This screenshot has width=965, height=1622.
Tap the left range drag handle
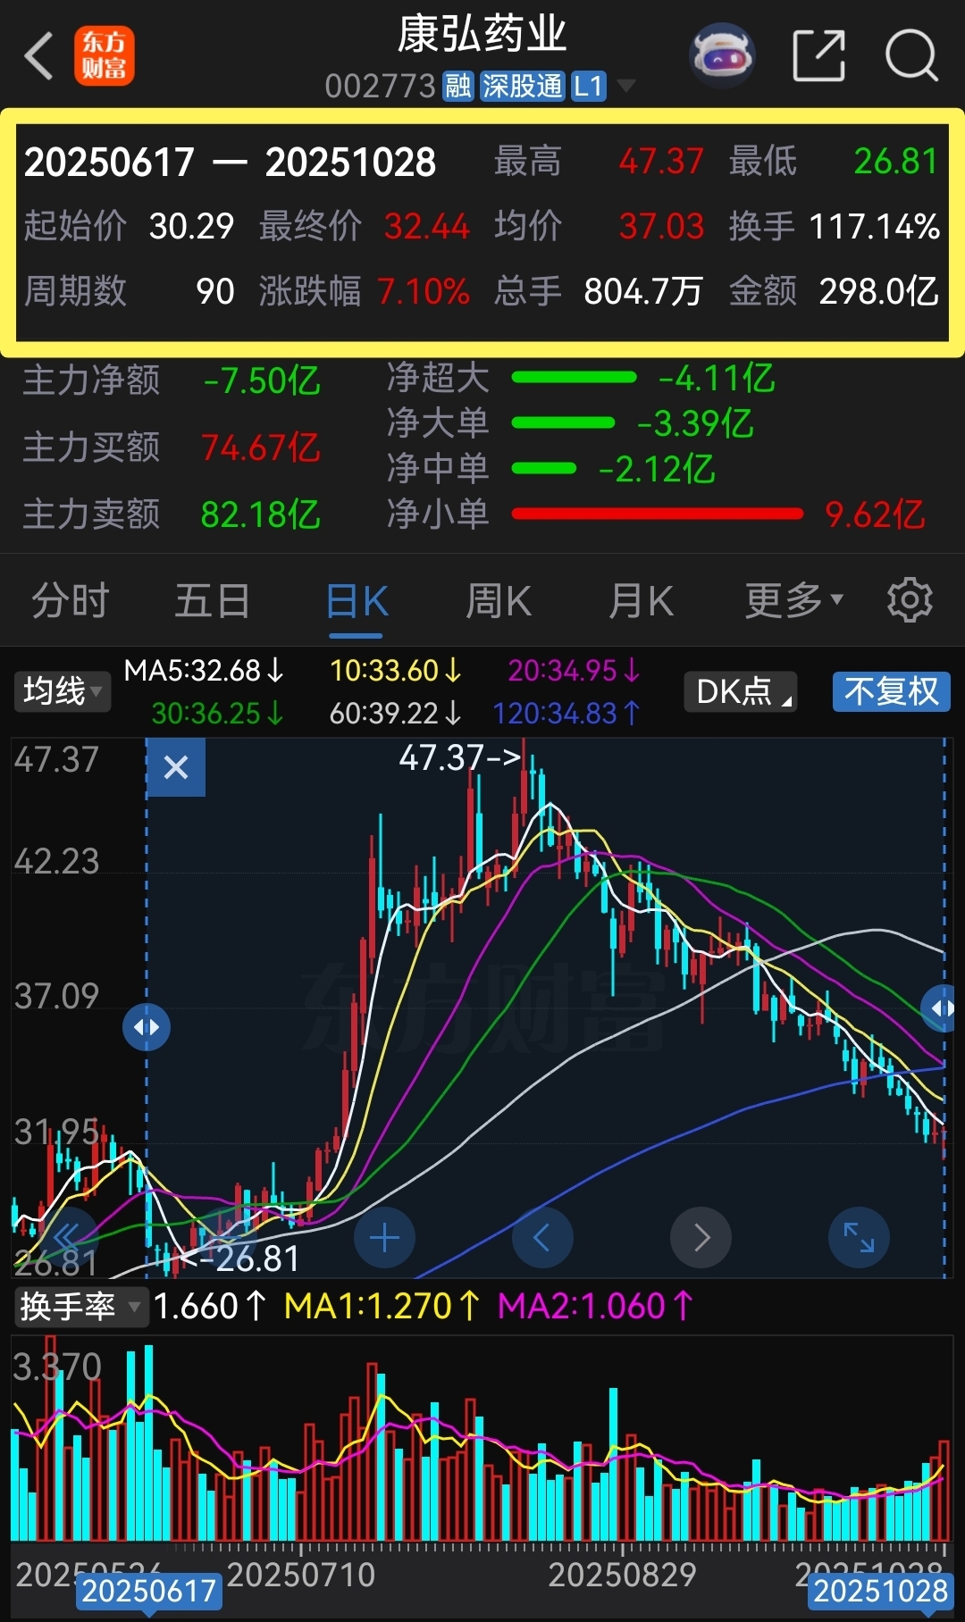point(147,1027)
